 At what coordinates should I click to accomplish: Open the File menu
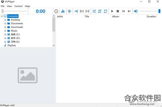(x=3, y=6)
